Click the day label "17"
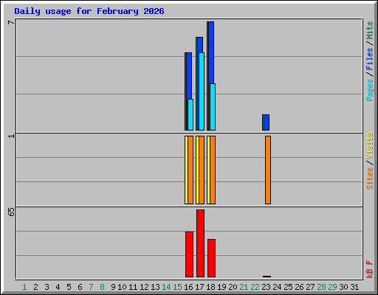Screen dimensions: 378x295 click(199, 287)
